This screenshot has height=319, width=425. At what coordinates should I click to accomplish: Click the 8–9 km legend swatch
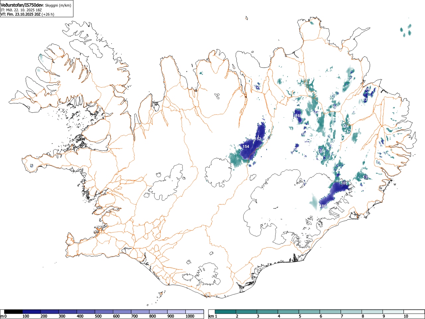tap(372, 312)
